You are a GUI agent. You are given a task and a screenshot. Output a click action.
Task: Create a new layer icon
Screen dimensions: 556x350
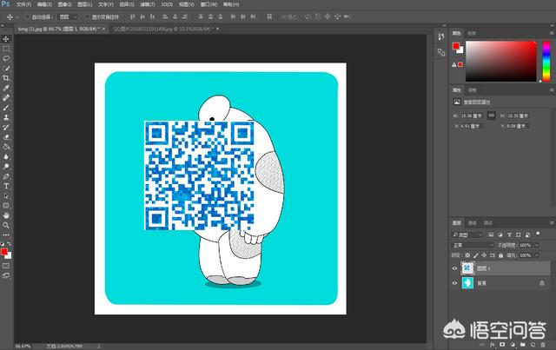533,344
